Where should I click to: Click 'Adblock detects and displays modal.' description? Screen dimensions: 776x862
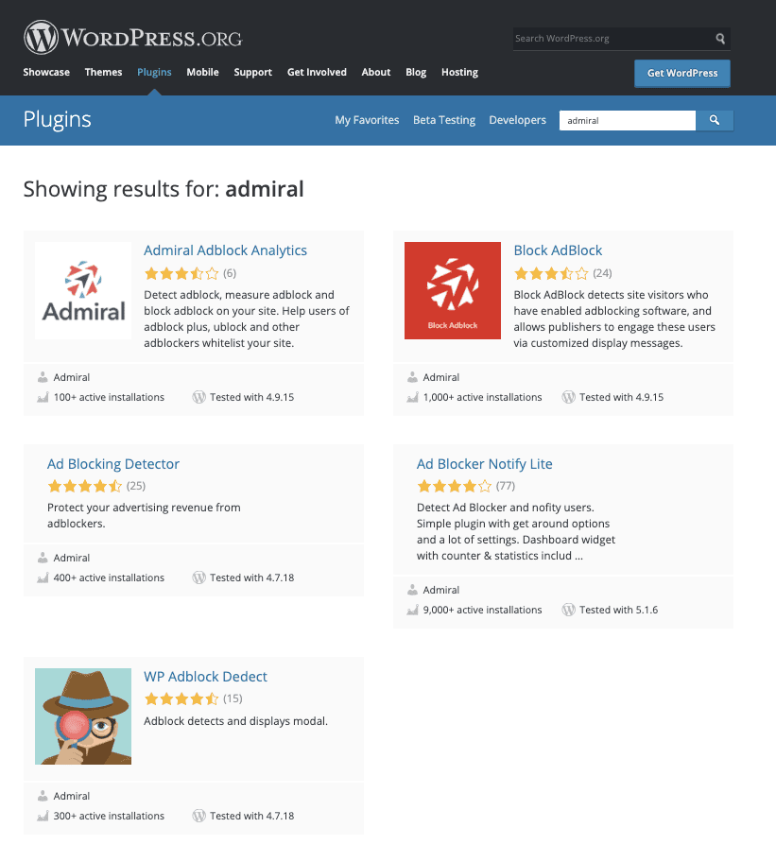click(x=235, y=721)
